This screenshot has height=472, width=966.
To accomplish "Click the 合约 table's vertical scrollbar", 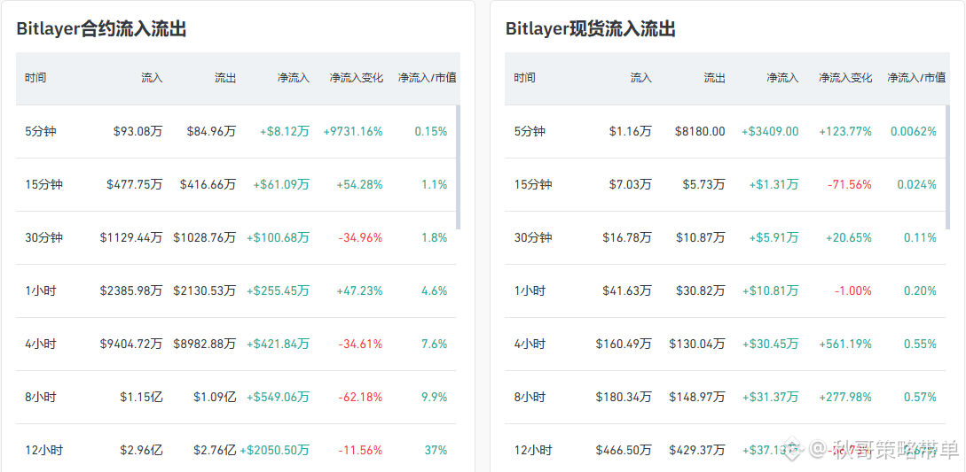I will (458, 166).
